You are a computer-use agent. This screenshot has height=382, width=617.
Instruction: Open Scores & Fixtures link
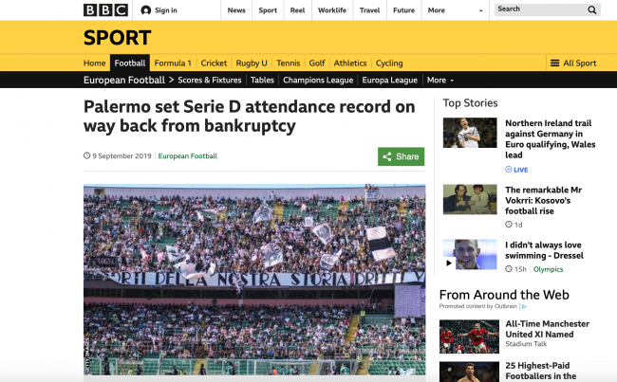tap(210, 81)
